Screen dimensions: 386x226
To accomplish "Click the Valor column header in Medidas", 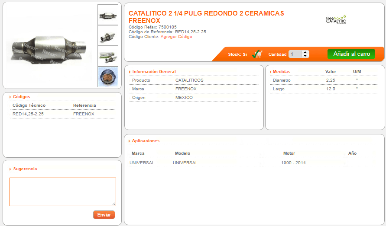I will tap(331, 72).
